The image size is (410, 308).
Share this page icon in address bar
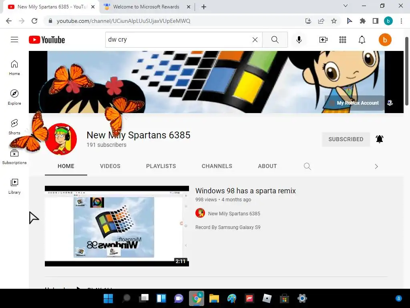pos(321,21)
